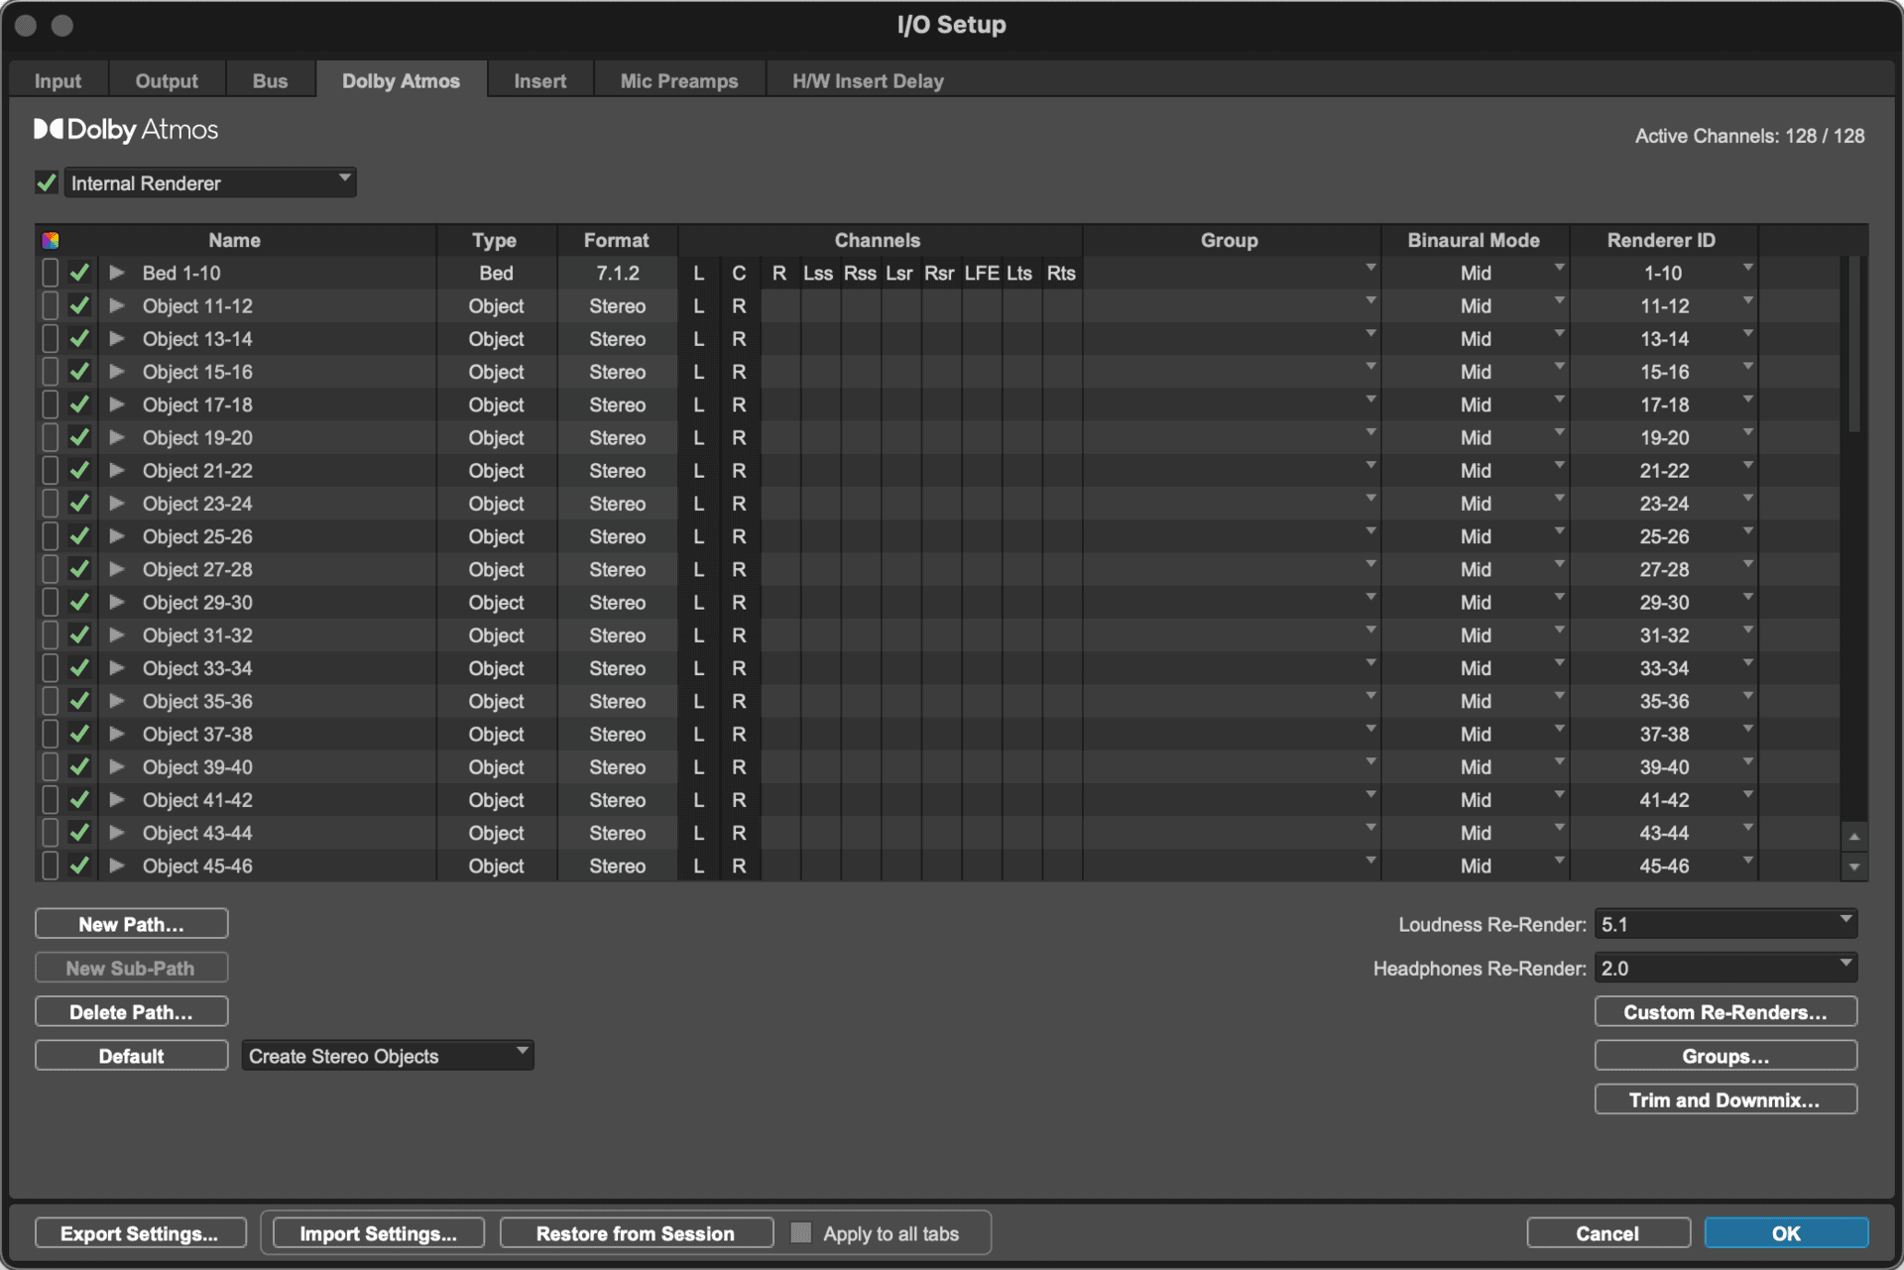
Task: Expand the Object 45-46 path
Action: click(x=117, y=866)
